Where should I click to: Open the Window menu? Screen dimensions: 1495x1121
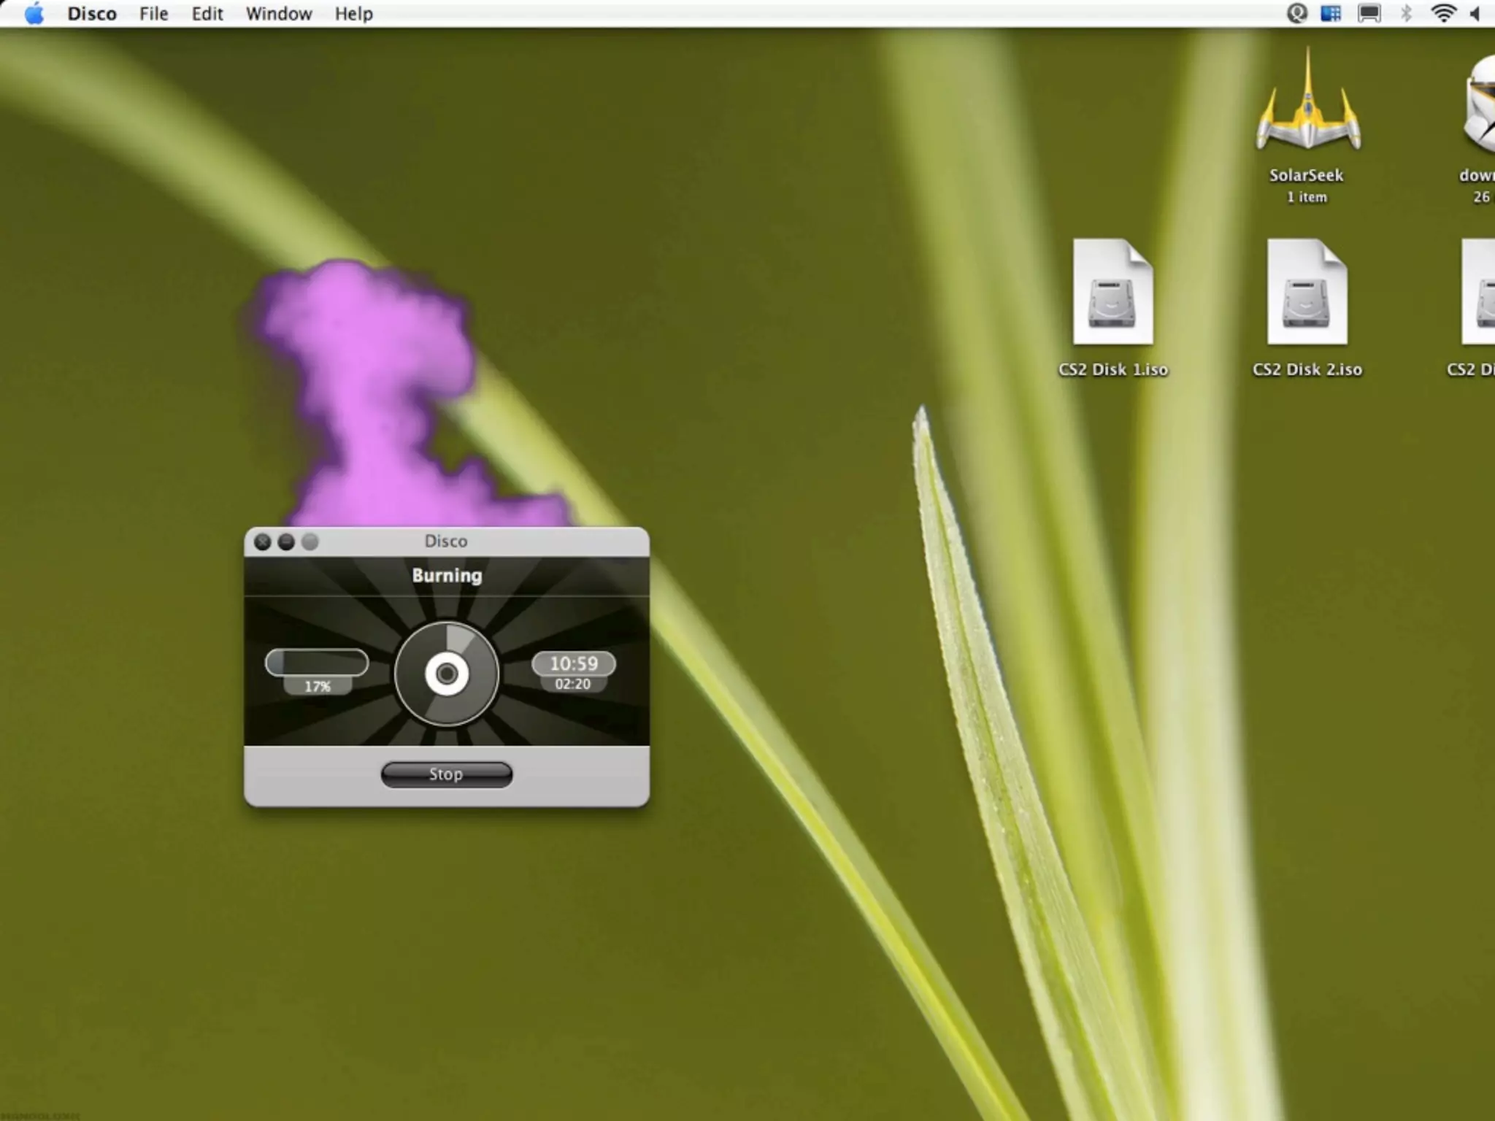[x=279, y=14]
